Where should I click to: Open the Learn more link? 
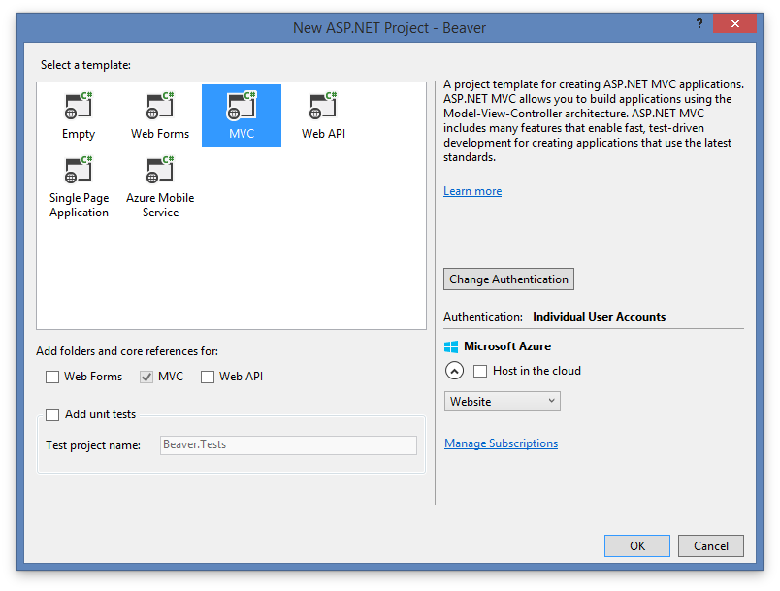[x=472, y=191]
